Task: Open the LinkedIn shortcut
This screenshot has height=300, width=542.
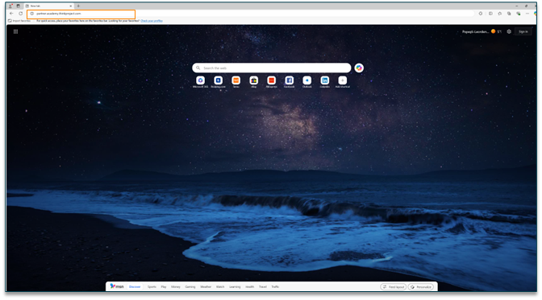Action: (324, 82)
